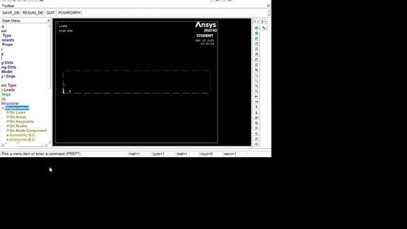Switch to Top view
This screenshot has height=229, width=407.
pos(256,49)
